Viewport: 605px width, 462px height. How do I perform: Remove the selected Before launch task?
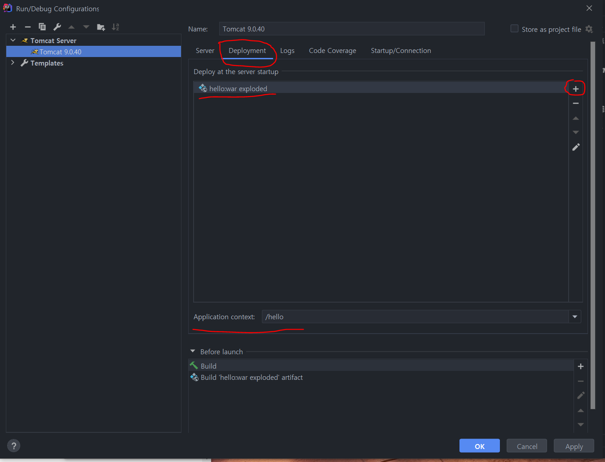(581, 381)
